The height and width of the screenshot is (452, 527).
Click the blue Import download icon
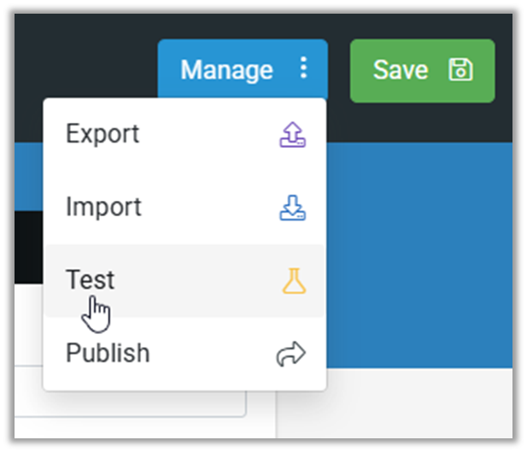293,208
